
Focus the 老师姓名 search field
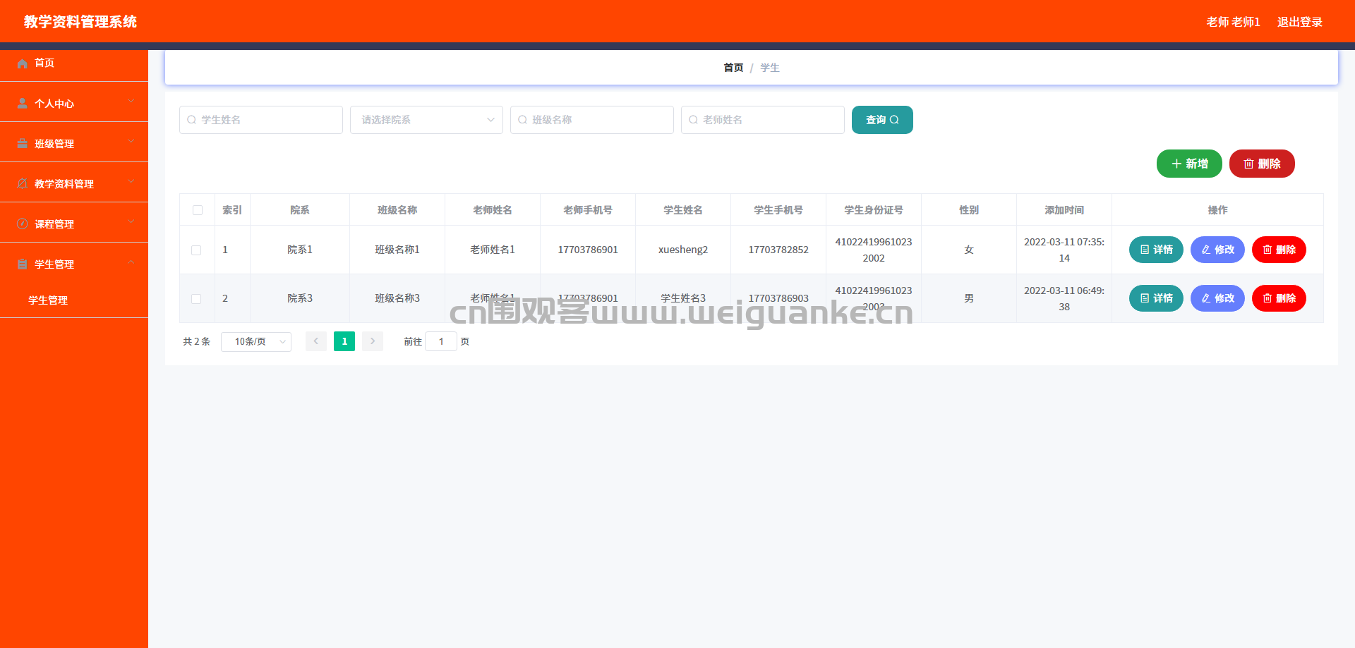(763, 120)
